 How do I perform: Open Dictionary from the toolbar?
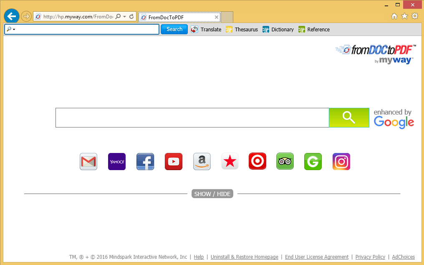(x=278, y=30)
